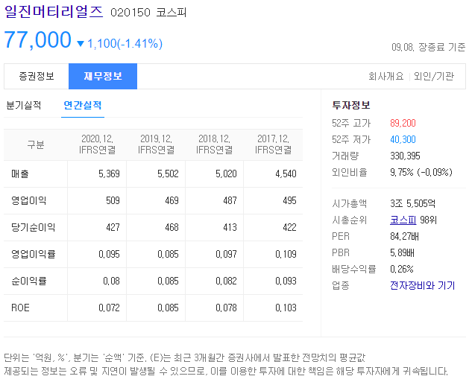Click the 2019 당기순이익 value 468
472x382 pixels.
tap(172, 227)
